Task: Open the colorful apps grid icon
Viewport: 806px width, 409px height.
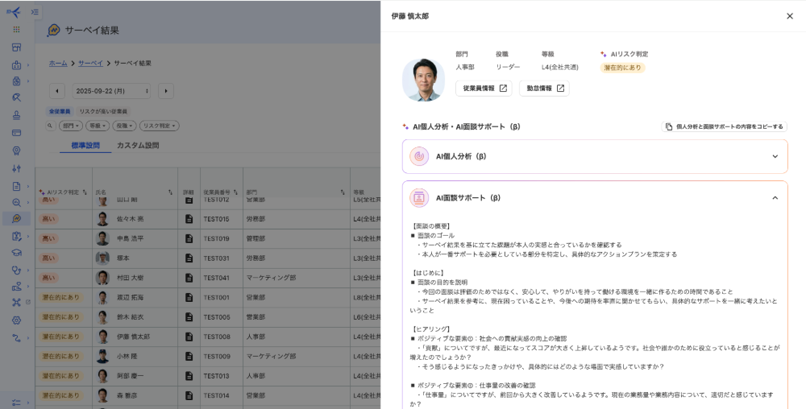Action: click(16, 30)
